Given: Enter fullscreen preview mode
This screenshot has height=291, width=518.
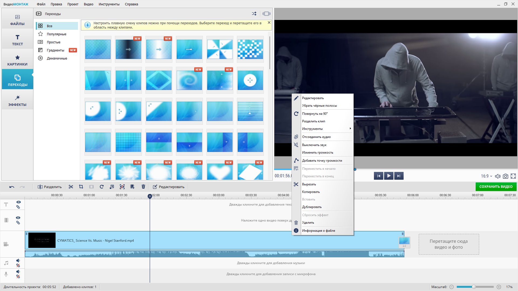Looking at the screenshot, I should pyautogui.click(x=513, y=176).
